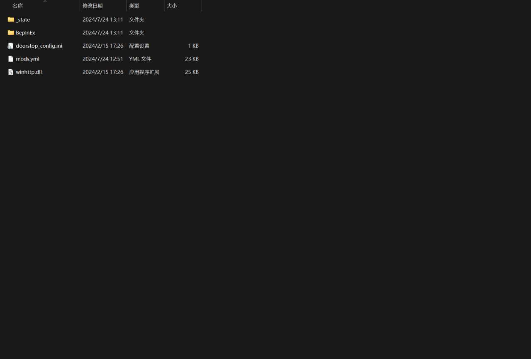Select the _state folder icon
The image size is (531, 359).
coord(11,19)
